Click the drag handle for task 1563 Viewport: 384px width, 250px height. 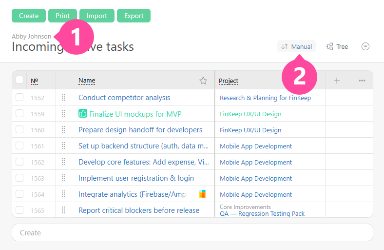[63, 178]
